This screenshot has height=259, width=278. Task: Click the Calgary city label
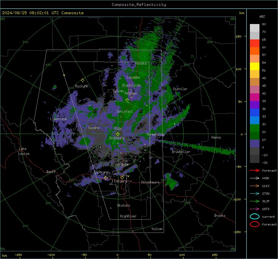[120, 181]
